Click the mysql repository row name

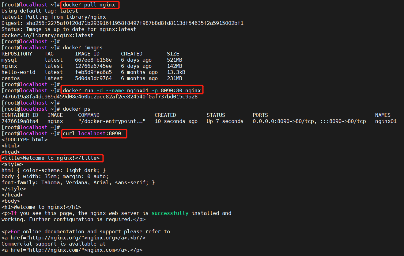pos(9,60)
